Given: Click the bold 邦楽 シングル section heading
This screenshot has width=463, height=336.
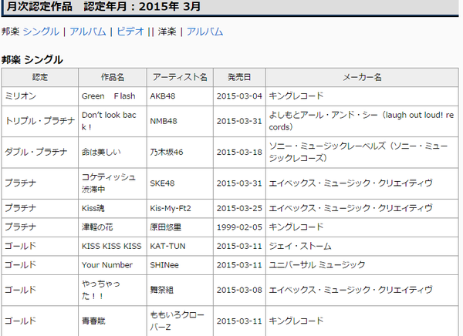Looking at the screenshot, I should click(32, 60).
